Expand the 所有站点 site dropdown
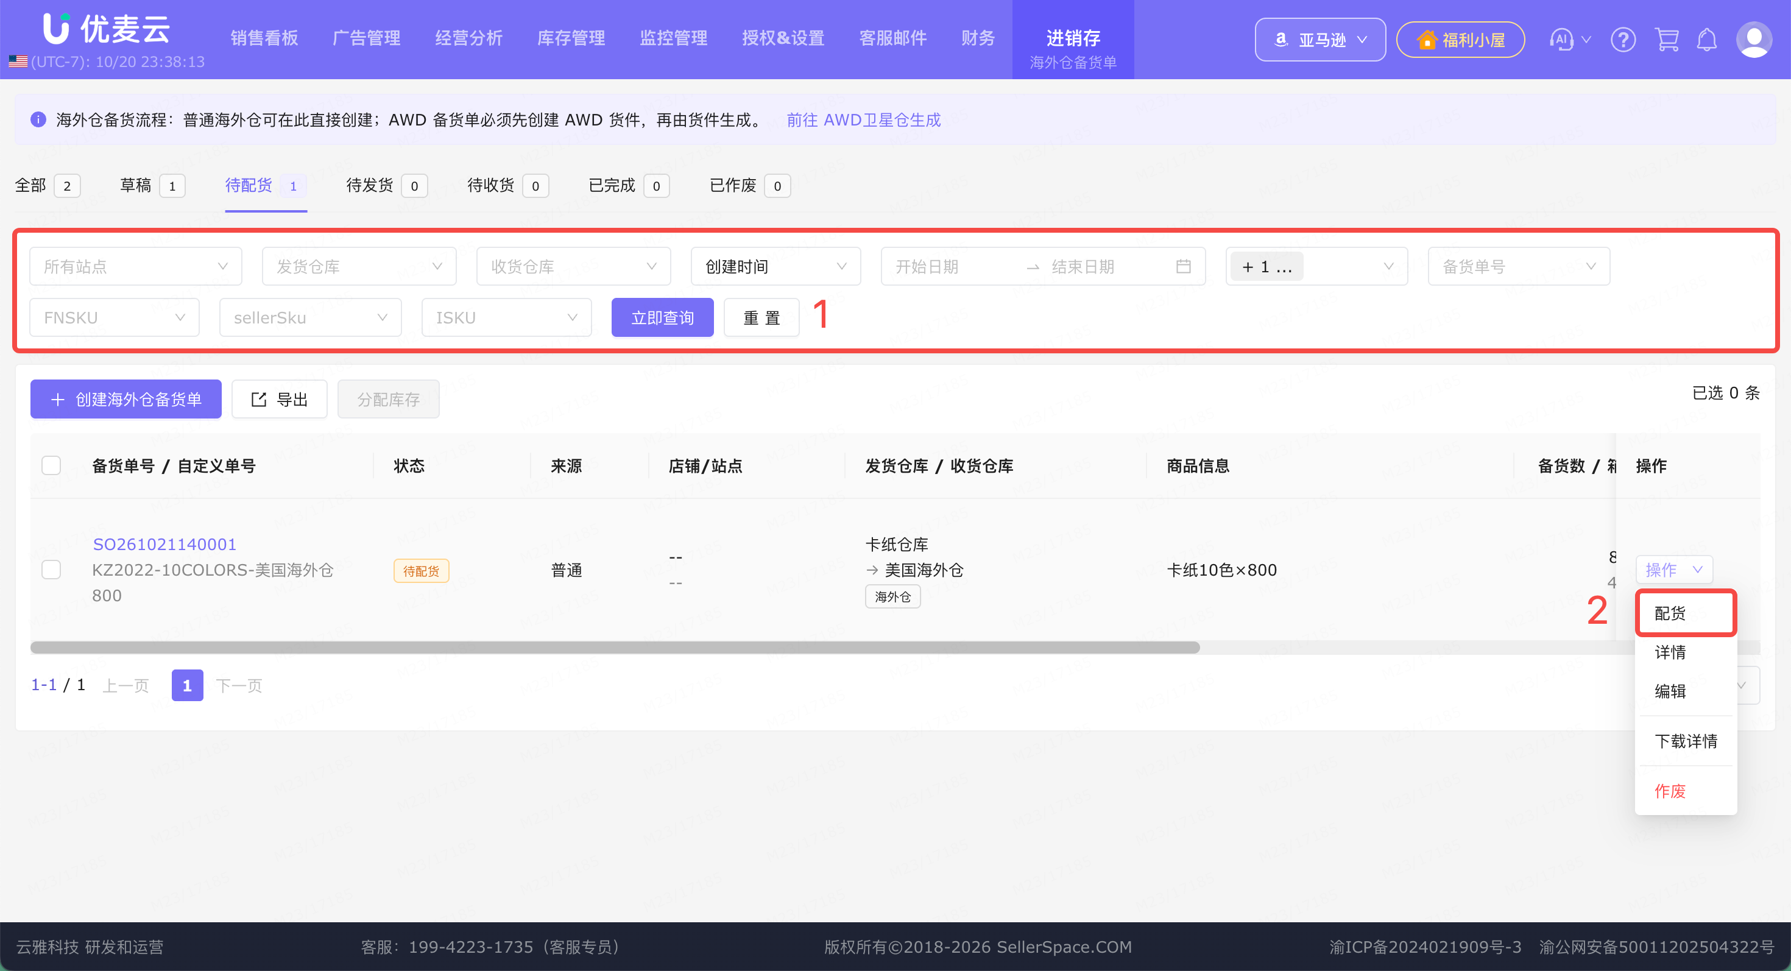The width and height of the screenshot is (1791, 971). pos(136,266)
